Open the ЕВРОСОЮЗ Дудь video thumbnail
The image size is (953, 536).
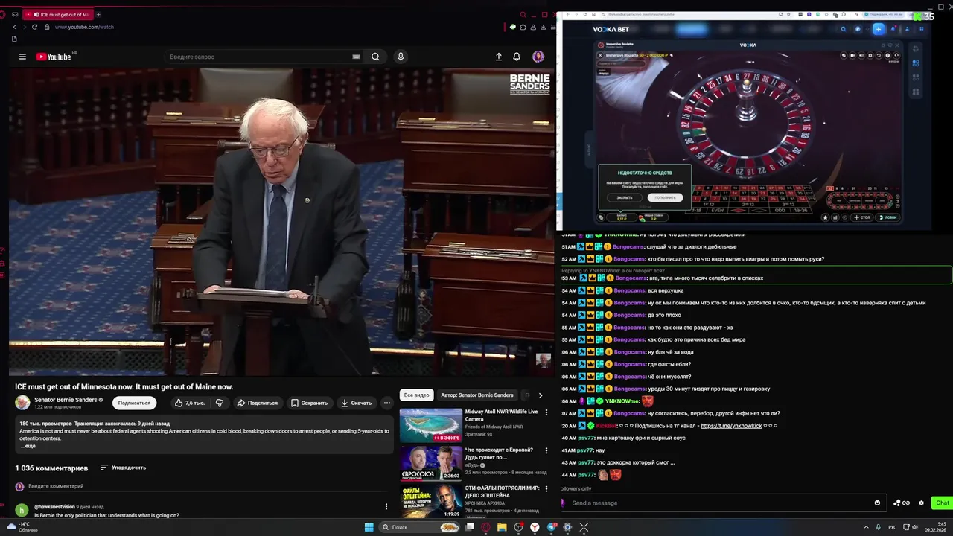click(431, 462)
